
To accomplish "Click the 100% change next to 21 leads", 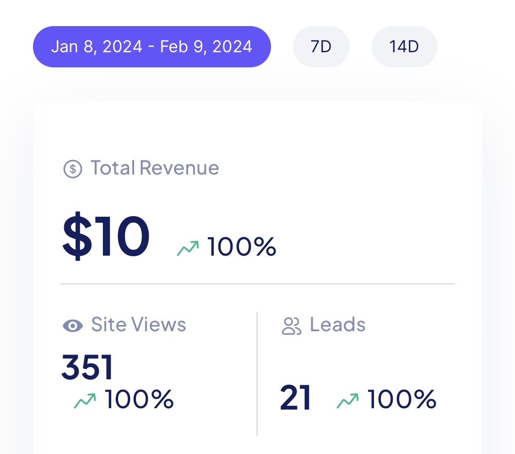I will coord(401,399).
